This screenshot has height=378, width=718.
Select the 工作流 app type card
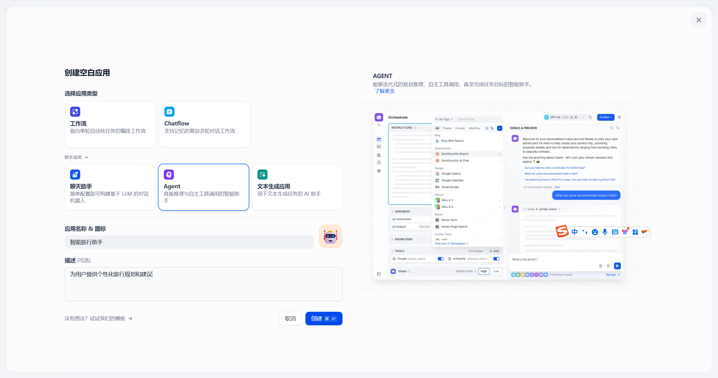pos(110,124)
